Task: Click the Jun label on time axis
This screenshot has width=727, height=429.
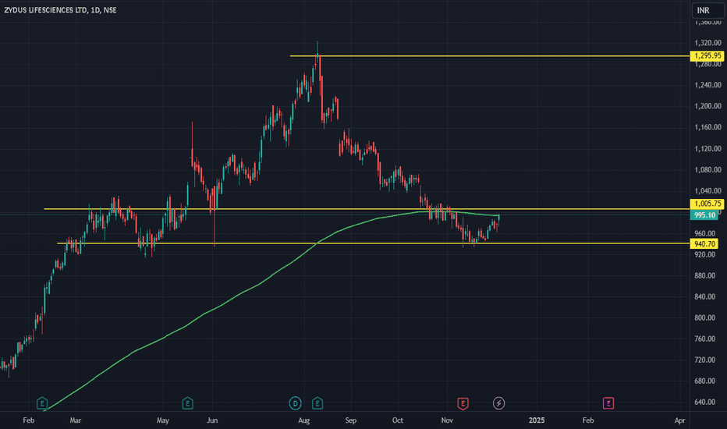Action: coord(212,420)
